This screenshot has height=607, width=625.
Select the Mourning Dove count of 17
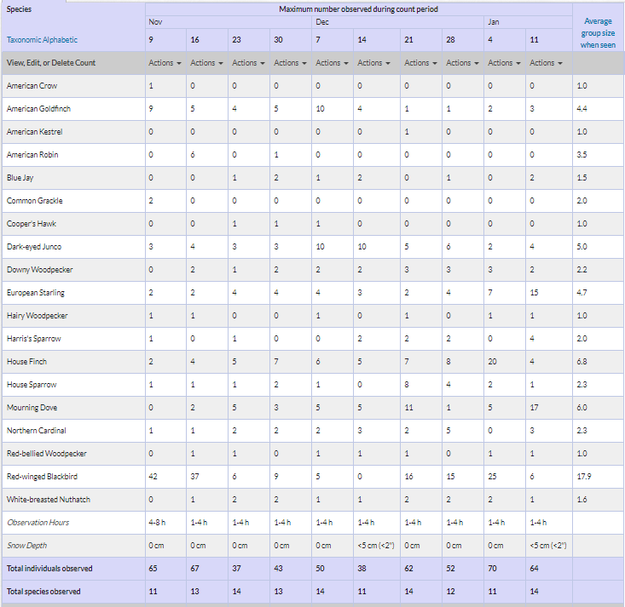(534, 408)
